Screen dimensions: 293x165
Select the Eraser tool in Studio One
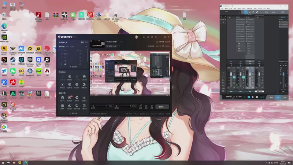pyautogui.click(x=257, y=12)
